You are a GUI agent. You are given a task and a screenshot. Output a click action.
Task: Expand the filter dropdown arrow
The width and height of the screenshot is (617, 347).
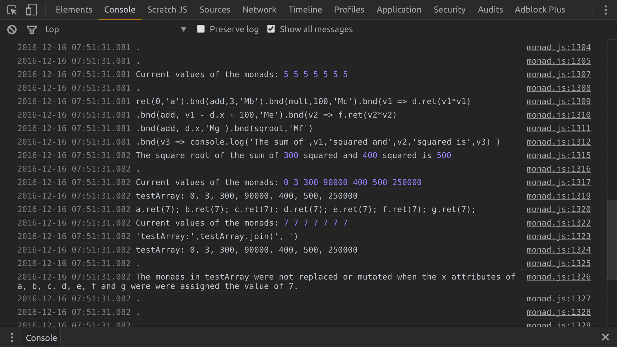click(183, 29)
